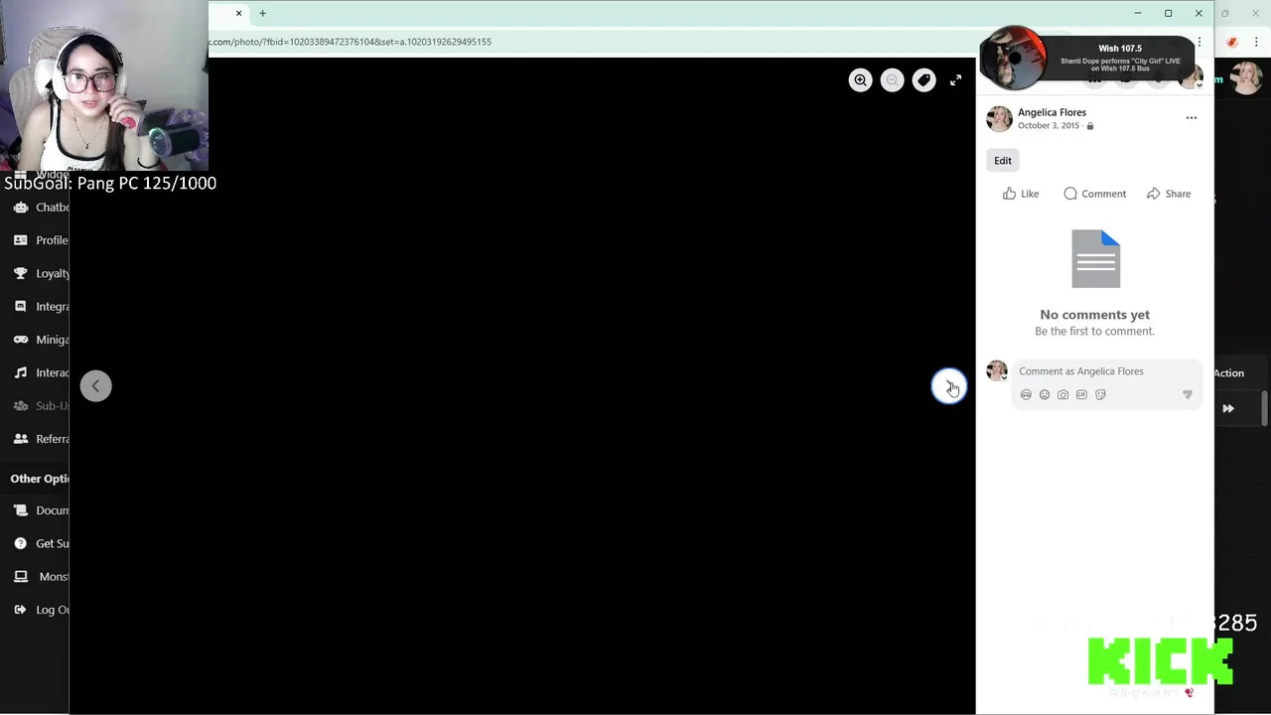The height and width of the screenshot is (715, 1271).
Task: Attach a photo with camera icon
Action: tap(1062, 394)
